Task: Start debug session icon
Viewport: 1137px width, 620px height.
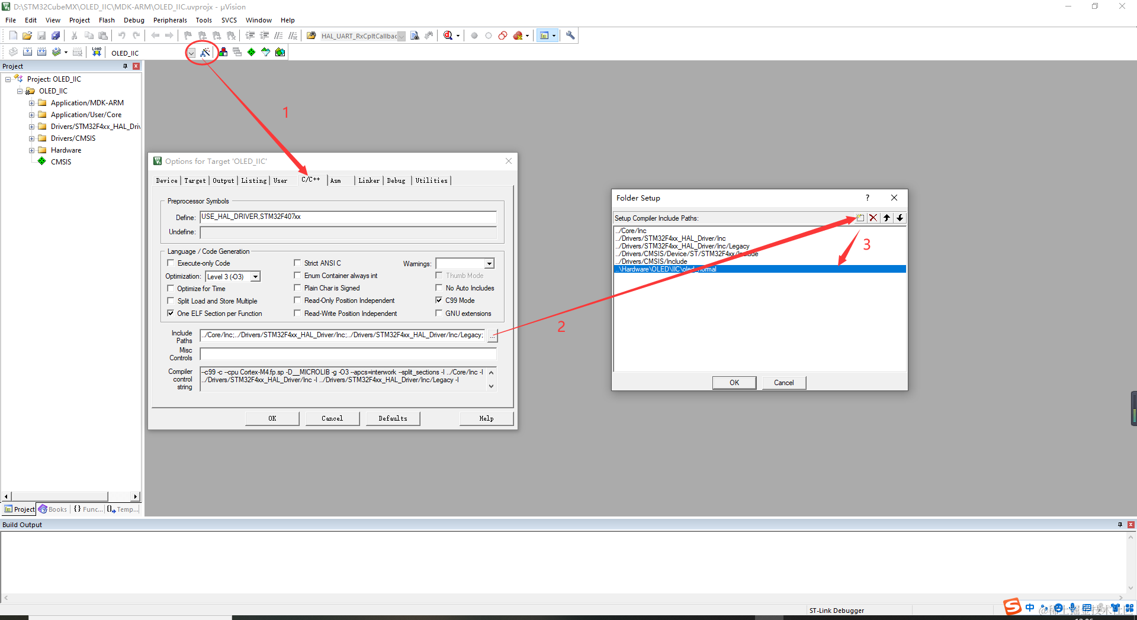Action: click(448, 35)
